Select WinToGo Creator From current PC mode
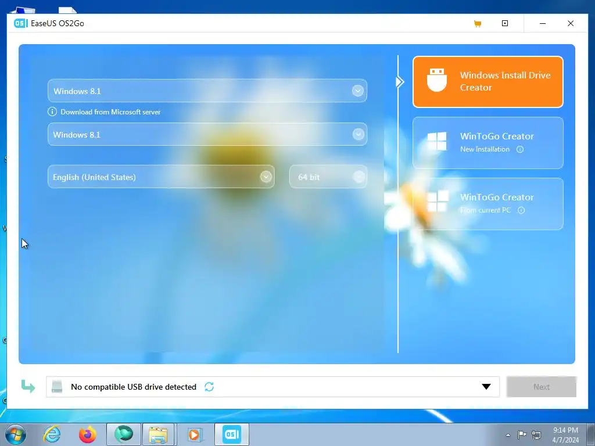Screen dimensions: 595x446 click(488, 204)
